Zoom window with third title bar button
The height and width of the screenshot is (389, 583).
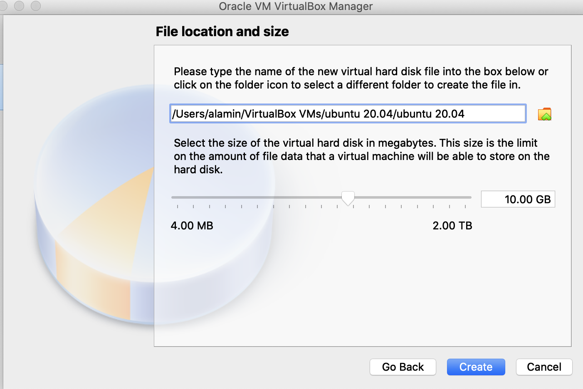click(x=36, y=5)
